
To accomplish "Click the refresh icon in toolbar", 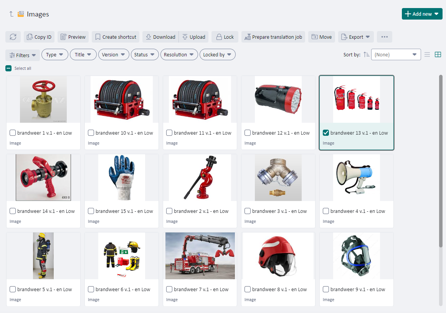I will [13, 37].
